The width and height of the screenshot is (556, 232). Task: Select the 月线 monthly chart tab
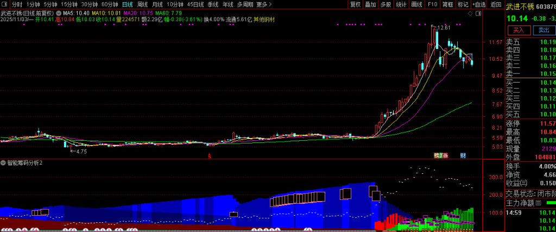point(157,4)
